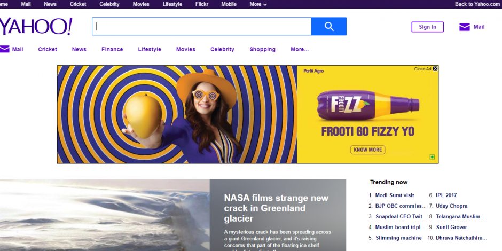
Task: Open Shopping in the navigation row
Action: [x=263, y=49]
